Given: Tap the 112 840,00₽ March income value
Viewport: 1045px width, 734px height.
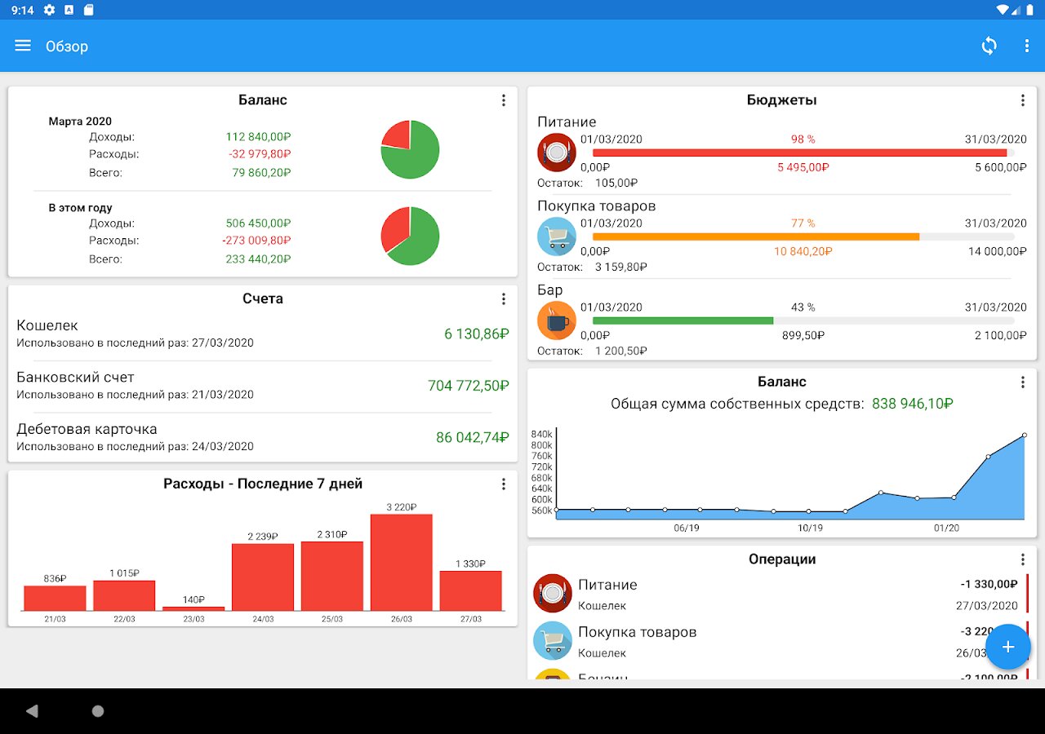Looking at the screenshot, I should pos(259,137).
